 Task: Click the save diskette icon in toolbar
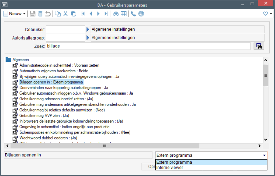33,14
